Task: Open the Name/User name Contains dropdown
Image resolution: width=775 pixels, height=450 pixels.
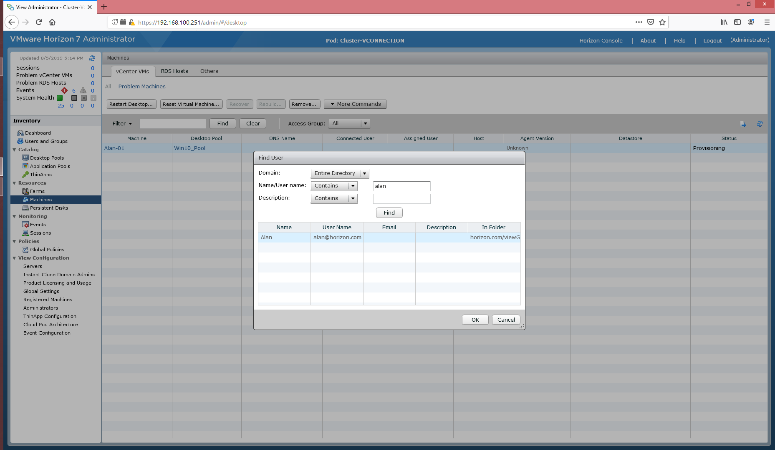Action: pyautogui.click(x=353, y=186)
